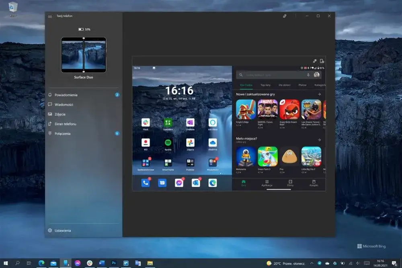The image size is (402, 268).
Task: Tap the Messenger icon in phone dock
Action: 179,183
